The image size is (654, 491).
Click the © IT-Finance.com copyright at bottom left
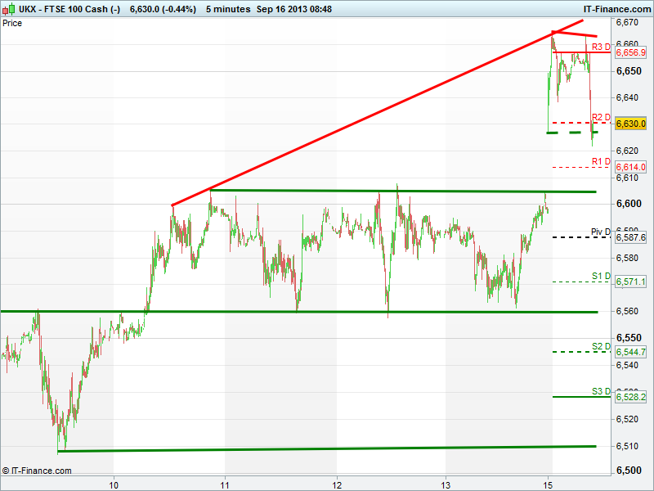click(x=37, y=471)
